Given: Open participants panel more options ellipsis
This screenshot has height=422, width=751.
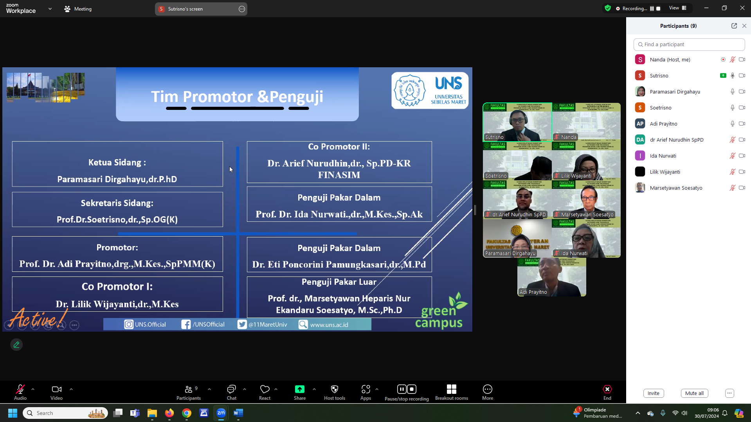Looking at the screenshot, I should point(729,393).
